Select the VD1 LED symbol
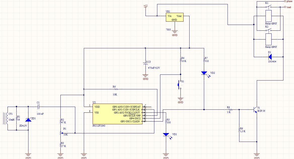The height and width of the screenshot is (159, 294). coord(166,135)
